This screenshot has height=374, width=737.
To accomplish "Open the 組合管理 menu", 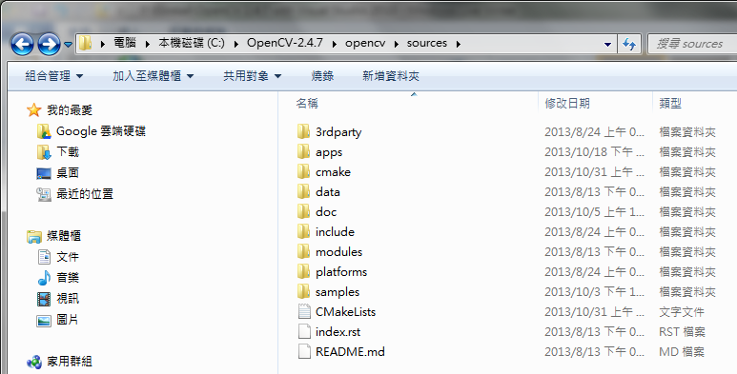I will tap(53, 76).
